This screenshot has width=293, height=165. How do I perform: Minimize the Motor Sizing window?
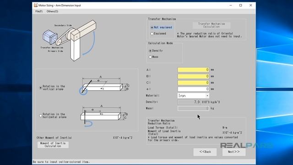click(231, 5)
